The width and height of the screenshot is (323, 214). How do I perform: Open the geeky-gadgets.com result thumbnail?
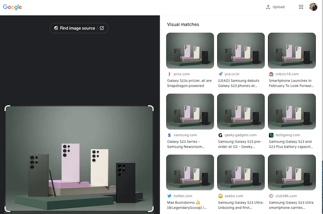[241, 112]
